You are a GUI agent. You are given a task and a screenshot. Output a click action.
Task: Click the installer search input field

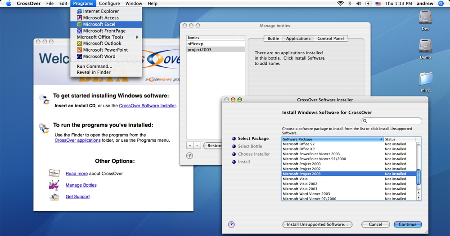[x=392, y=121]
